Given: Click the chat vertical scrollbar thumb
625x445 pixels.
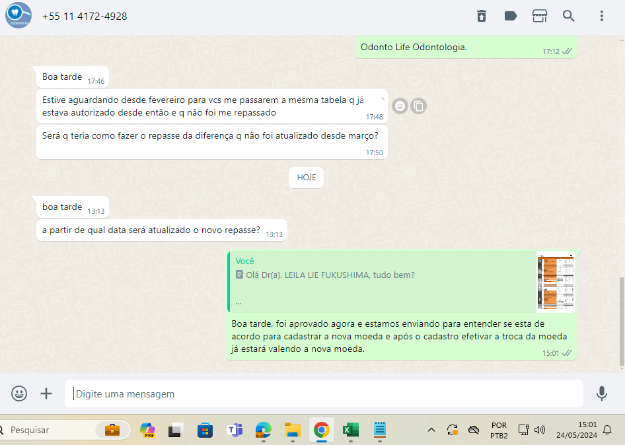Looking at the screenshot, I should (x=622, y=321).
